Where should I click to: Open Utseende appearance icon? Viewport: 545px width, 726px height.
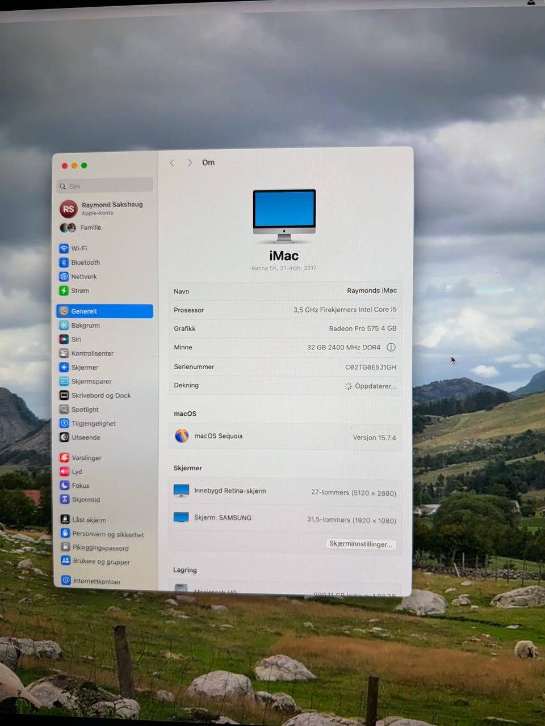pos(64,437)
